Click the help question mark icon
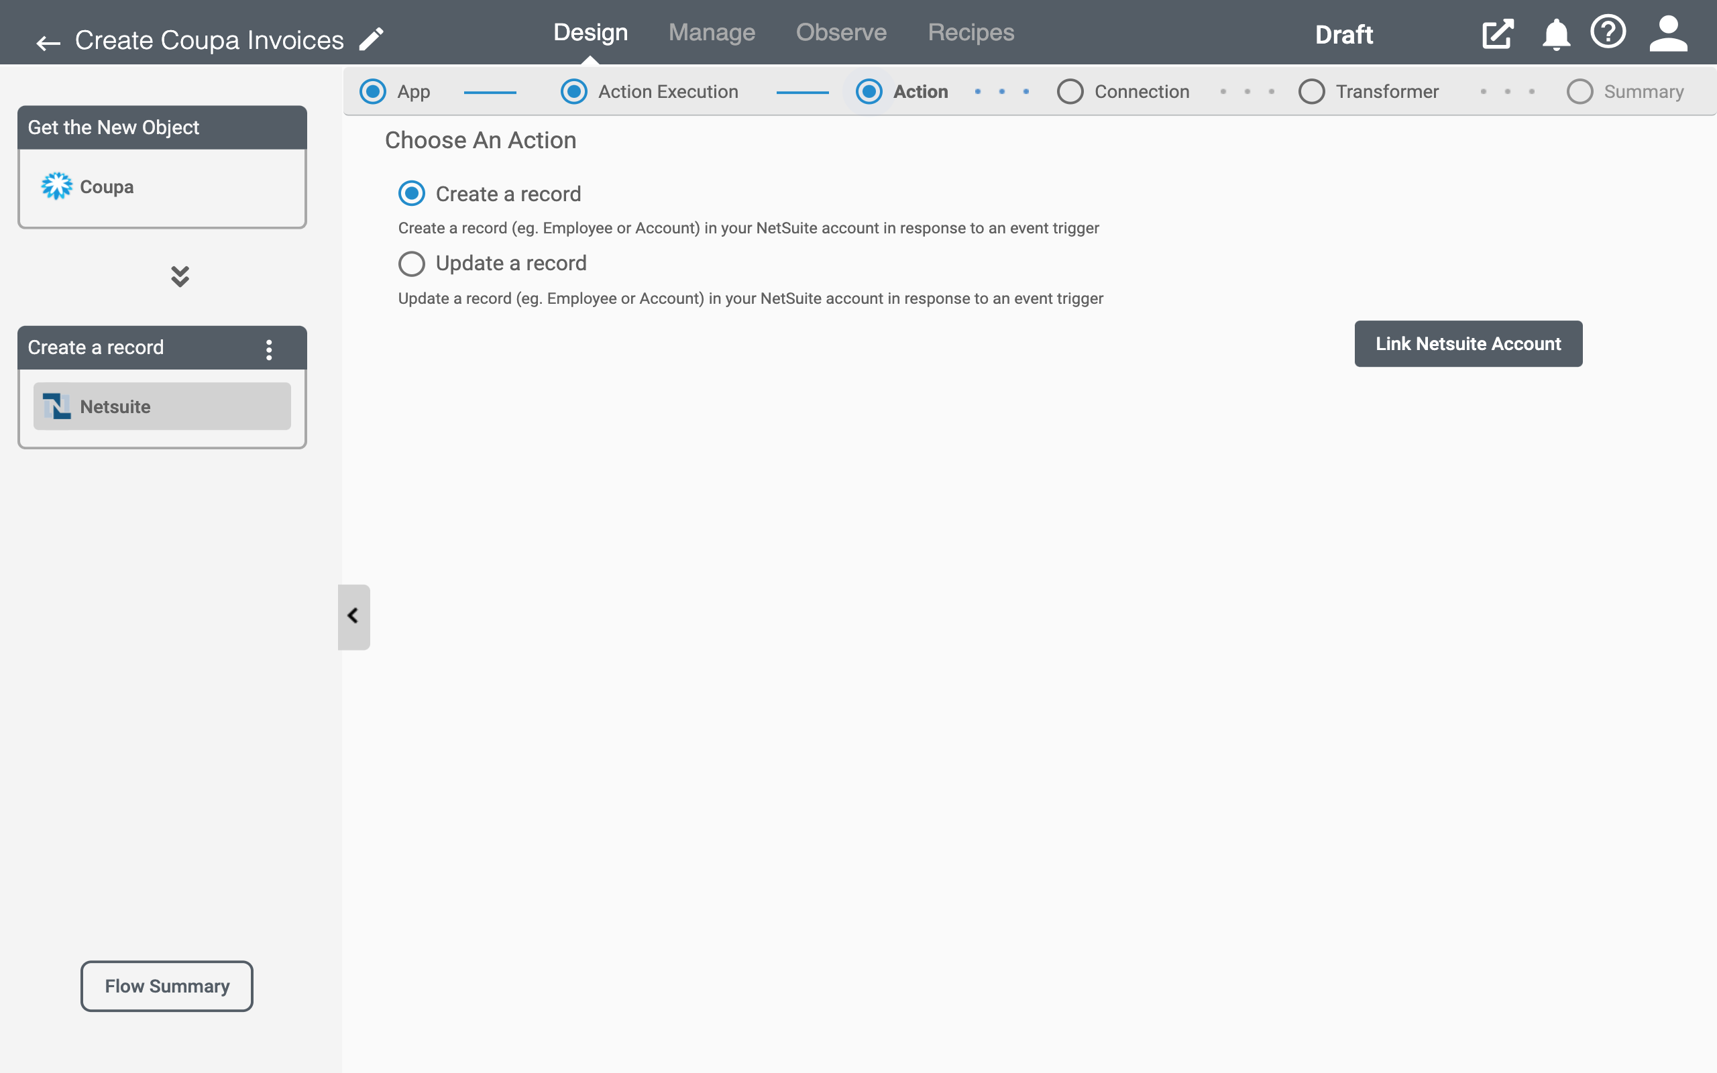Screen dimensions: 1717x1073 (1610, 32)
